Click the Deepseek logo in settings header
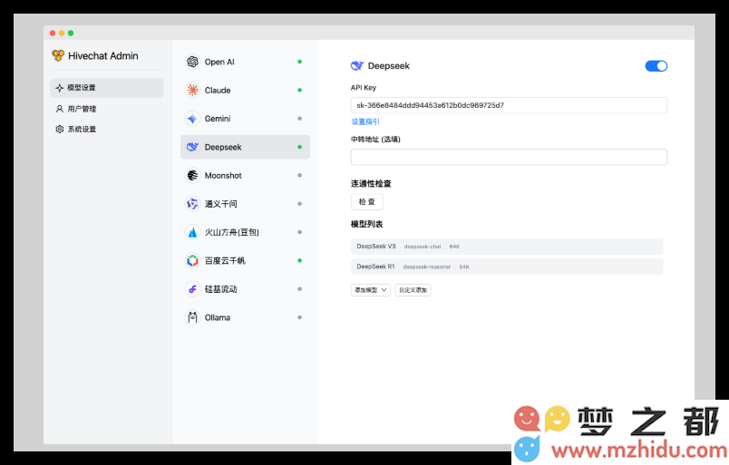Image resolution: width=729 pixels, height=465 pixels. tap(356, 66)
